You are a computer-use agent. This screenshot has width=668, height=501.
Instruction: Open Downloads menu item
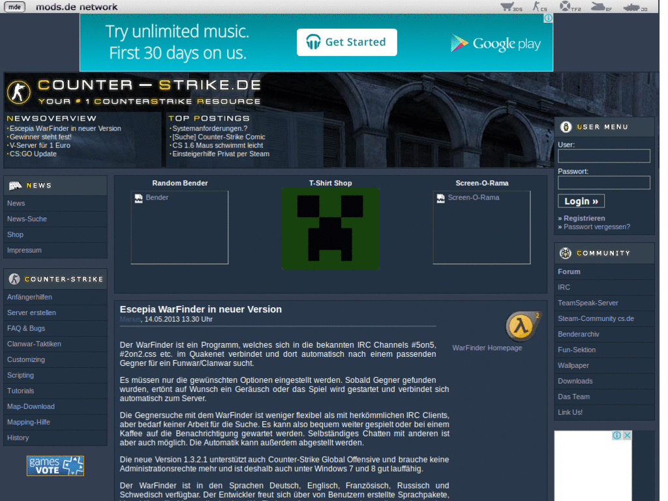pyautogui.click(x=604, y=381)
